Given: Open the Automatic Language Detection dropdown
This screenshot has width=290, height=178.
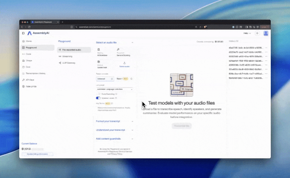Looking at the screenshot, I should (115, 89).
